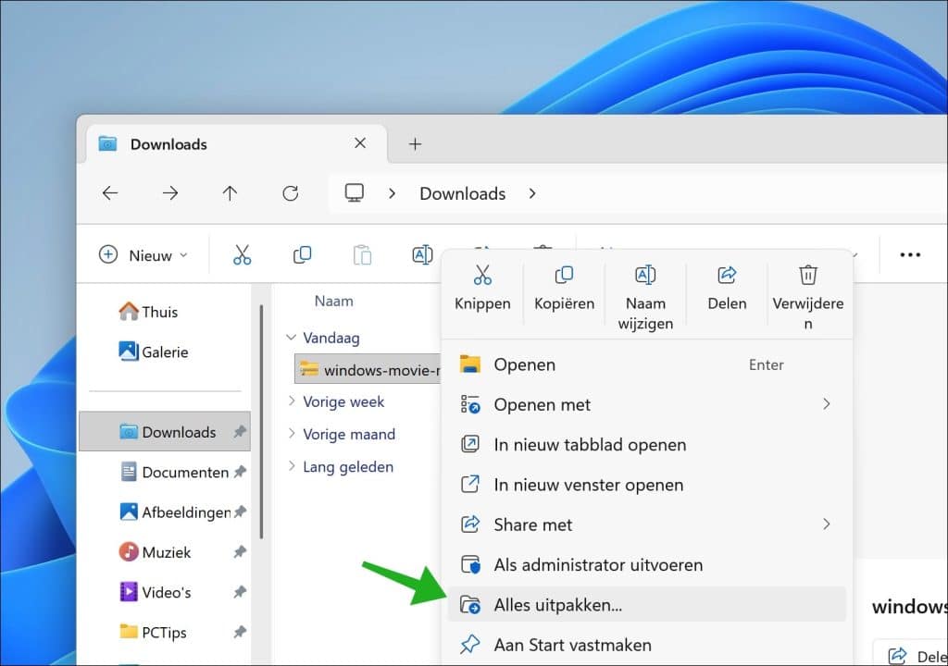Viewport: 948px width, 666px height.
Task: Click the Verwijderen trash icon
Action: pyautogui.click(x=807, y=276)
